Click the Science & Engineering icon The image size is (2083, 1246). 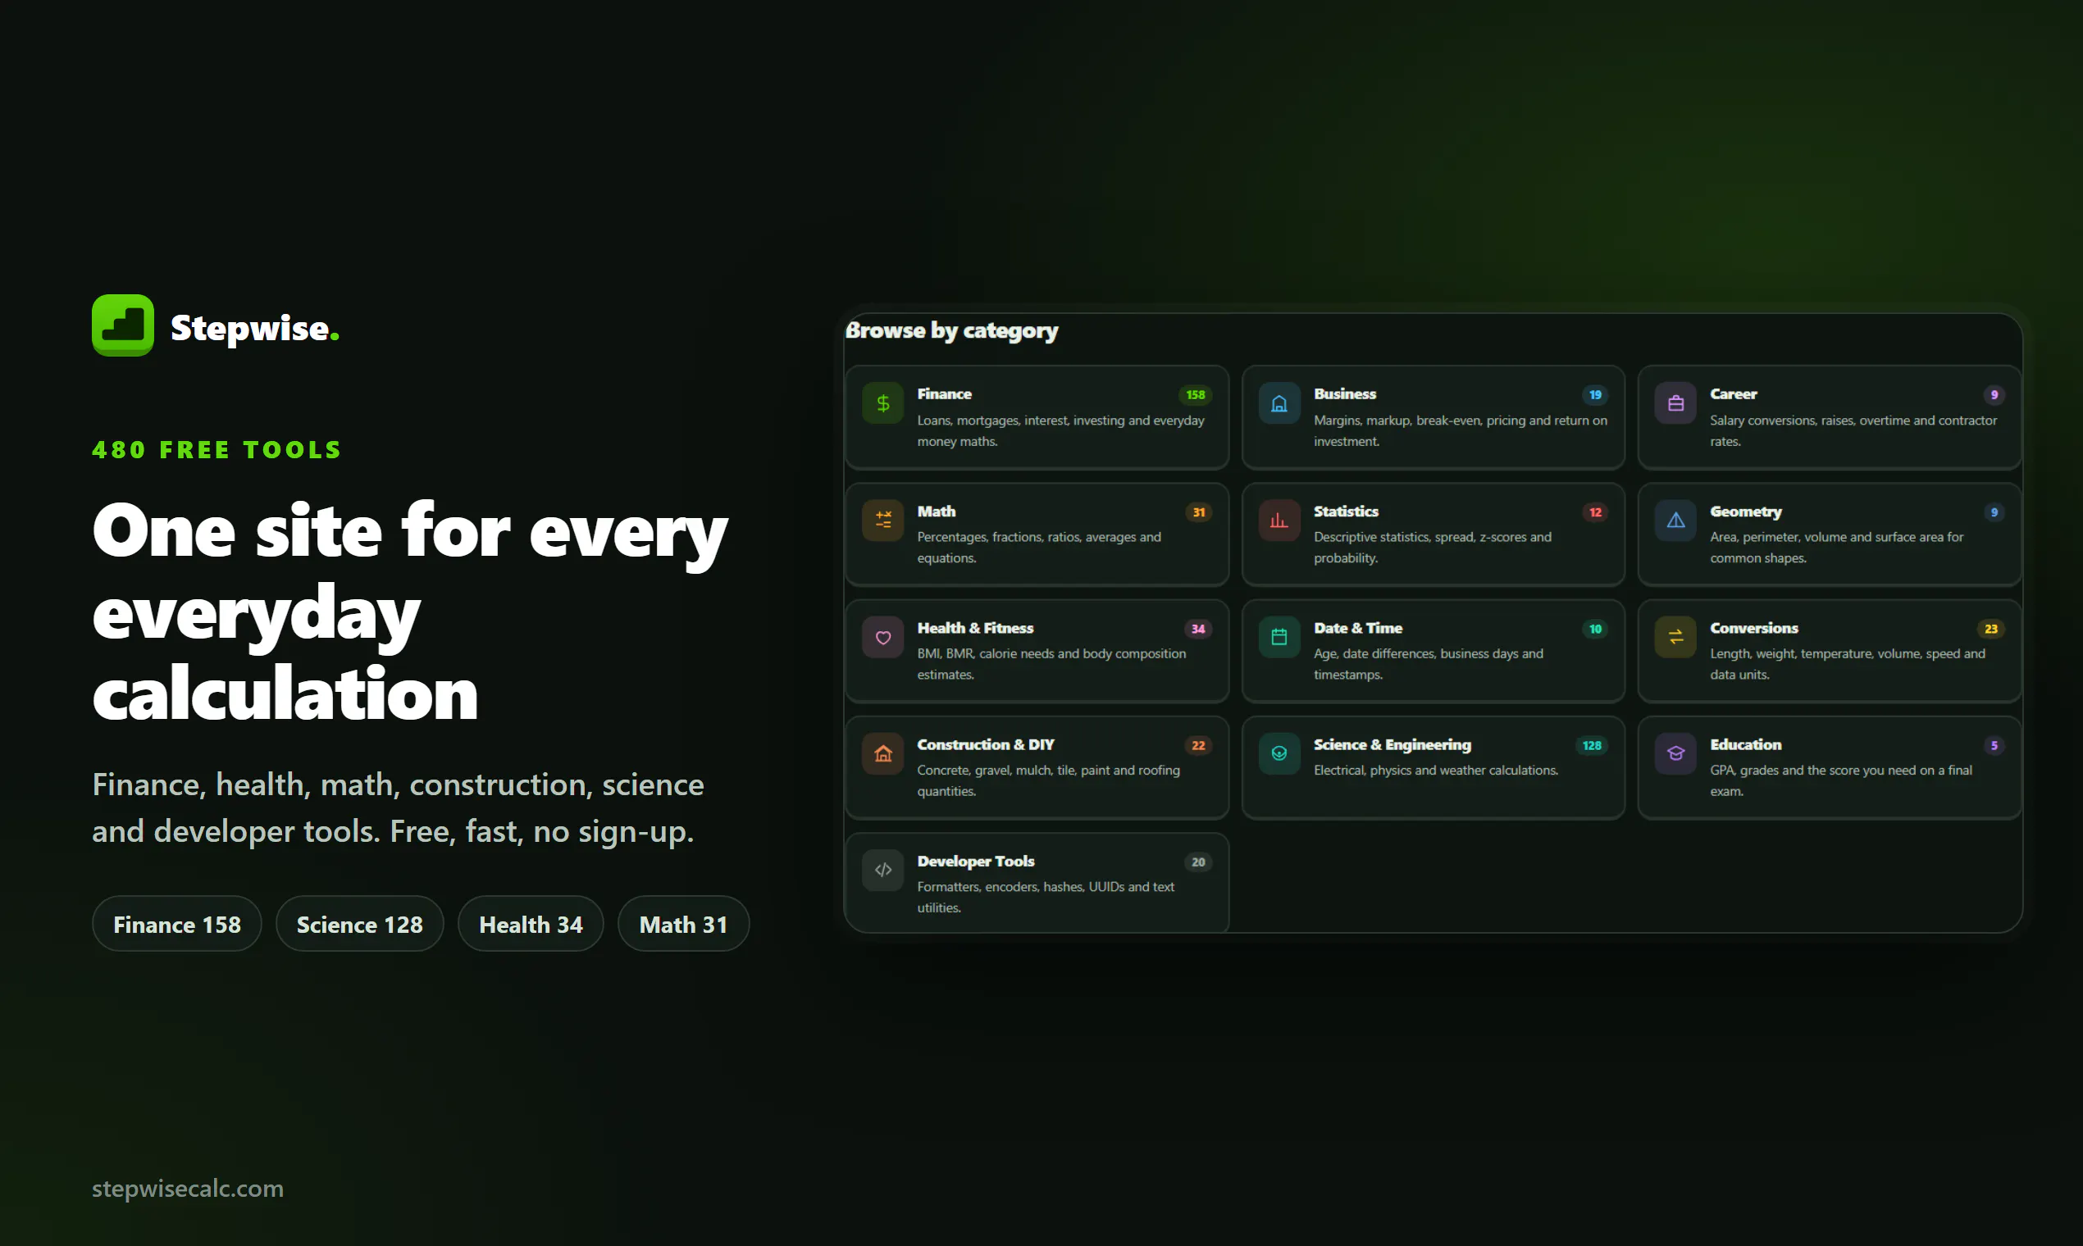coord(1279,754)
